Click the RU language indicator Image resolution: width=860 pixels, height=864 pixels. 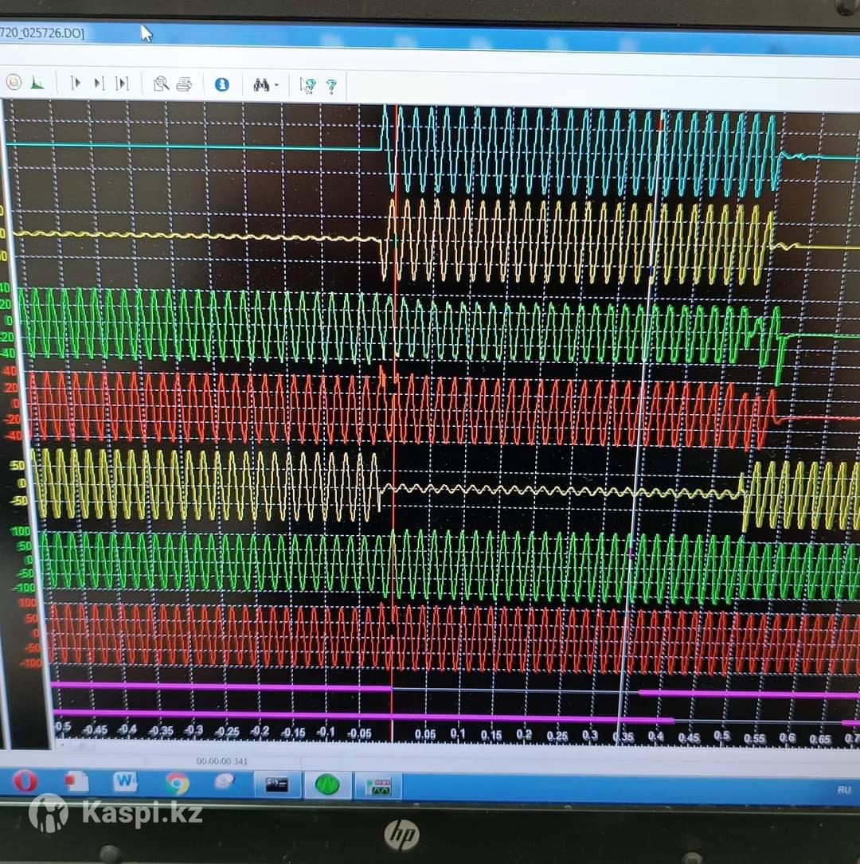[x=843, y=790]
